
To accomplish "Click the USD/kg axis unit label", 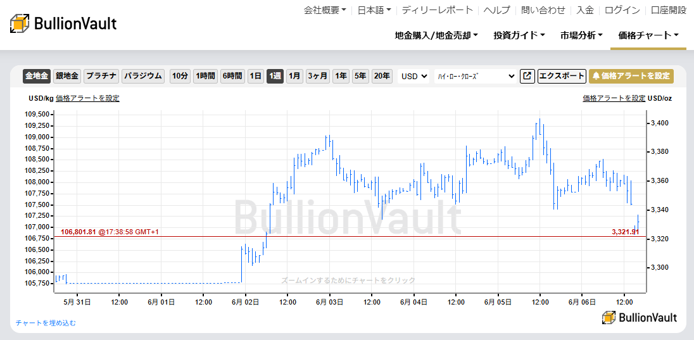I will (x=41, y=98).
